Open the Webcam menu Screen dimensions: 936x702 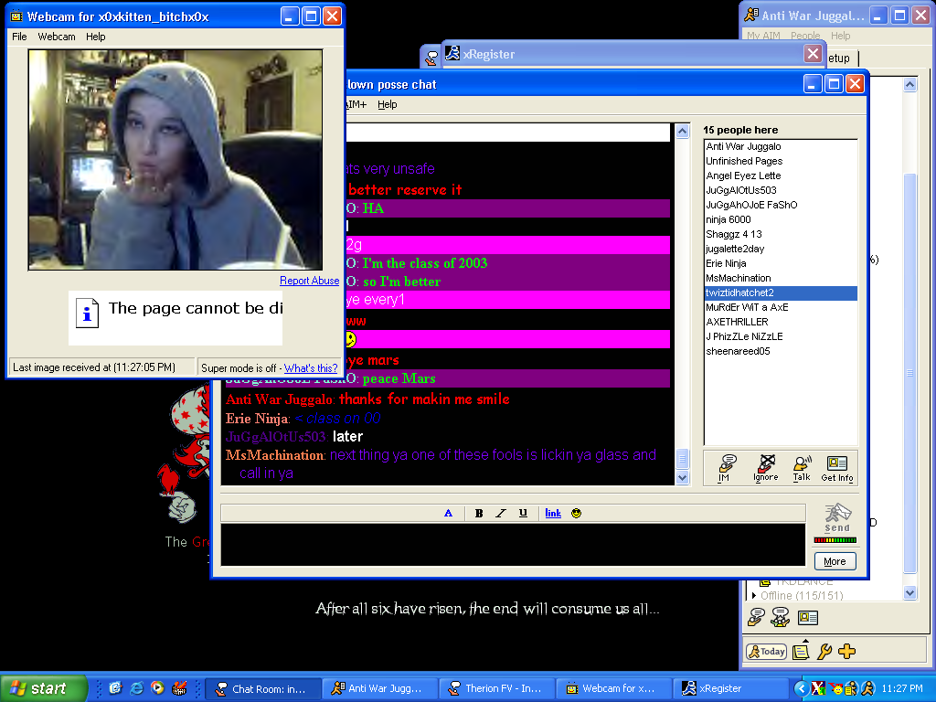[x=57, y=37]
